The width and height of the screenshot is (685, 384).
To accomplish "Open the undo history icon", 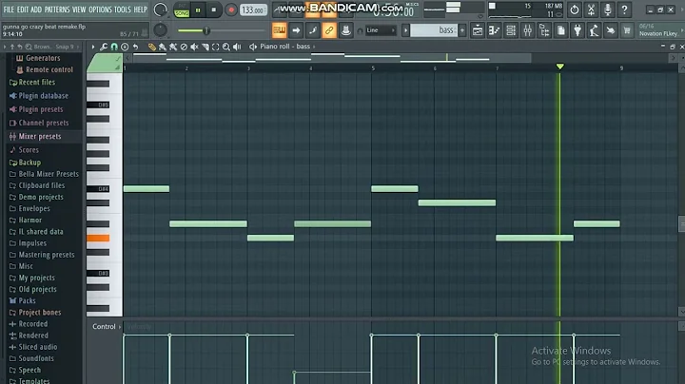I will (x=575, y=10).
